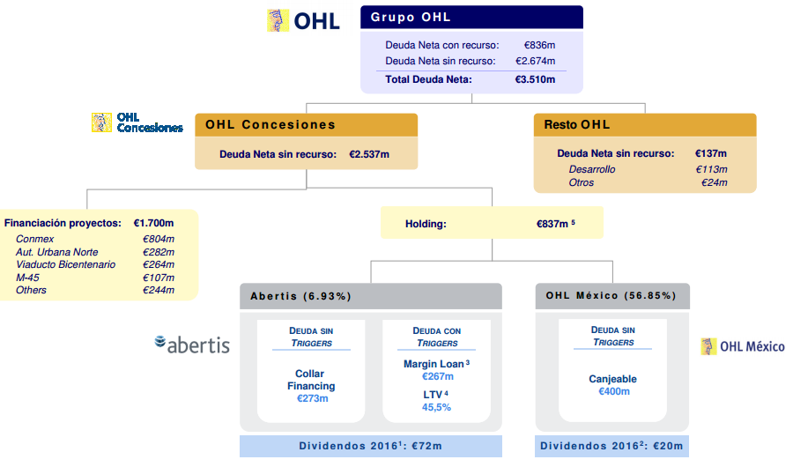
Task: Click the abertis logo
Action: click(x=192, y=345)
